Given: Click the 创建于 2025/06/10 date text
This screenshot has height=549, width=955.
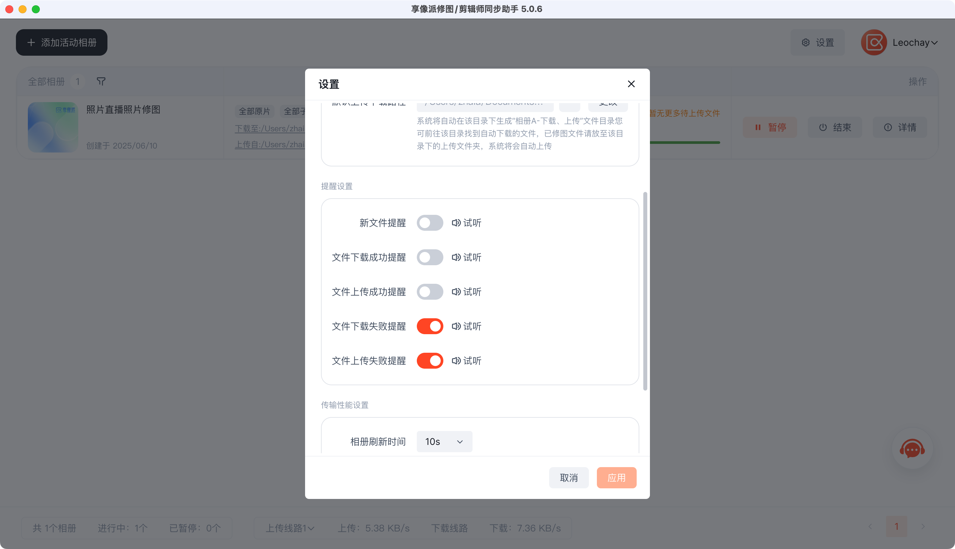Looking at the screenshot, I should click(122, 146).
